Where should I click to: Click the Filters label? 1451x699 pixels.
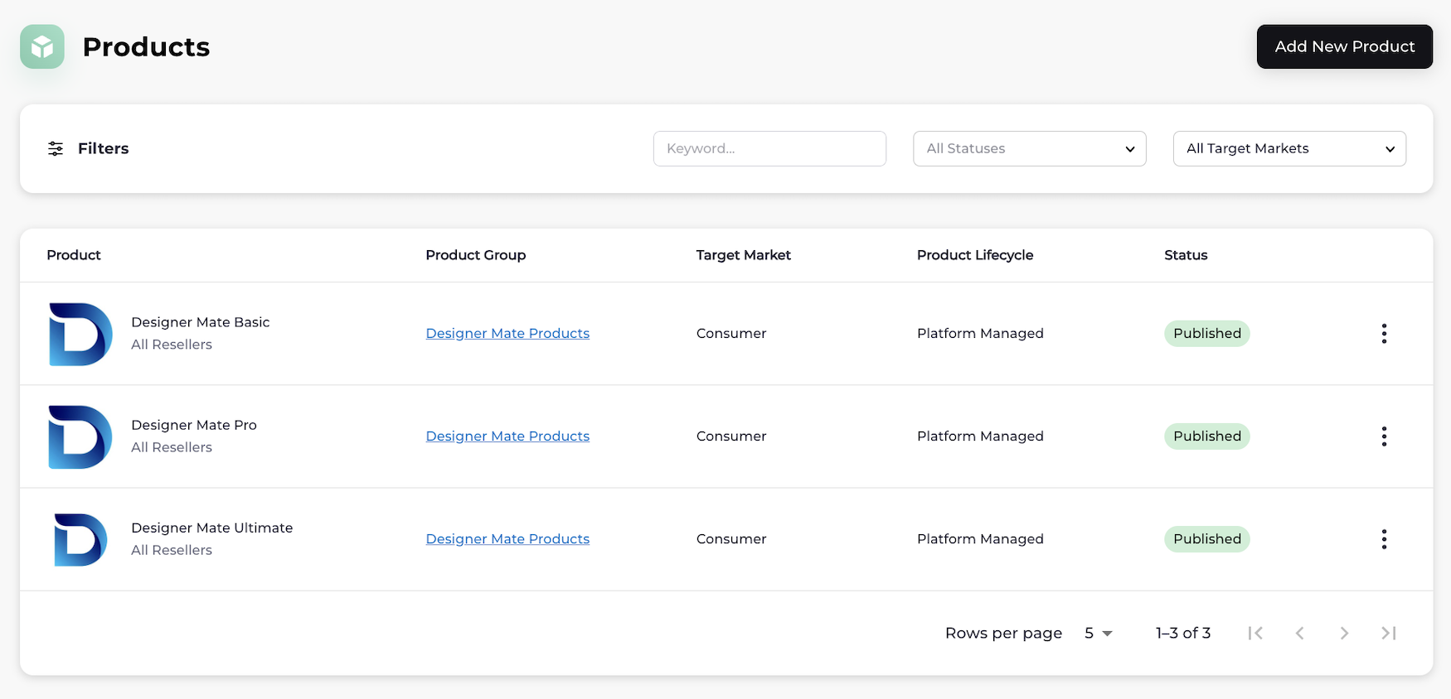[x=104, y=148]
